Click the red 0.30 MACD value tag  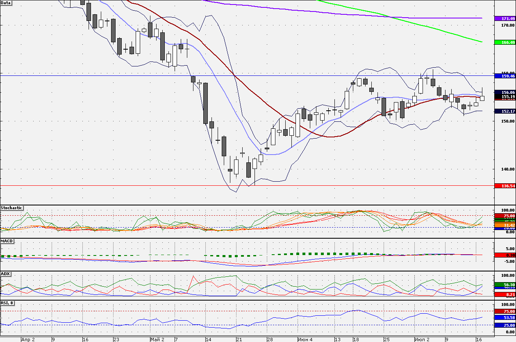pyautogui.click(x=505, y=255)
